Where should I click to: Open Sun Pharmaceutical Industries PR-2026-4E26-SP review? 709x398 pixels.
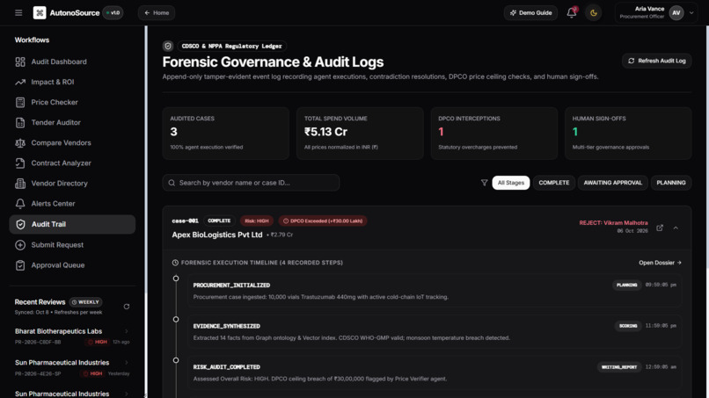pos(72,368)
